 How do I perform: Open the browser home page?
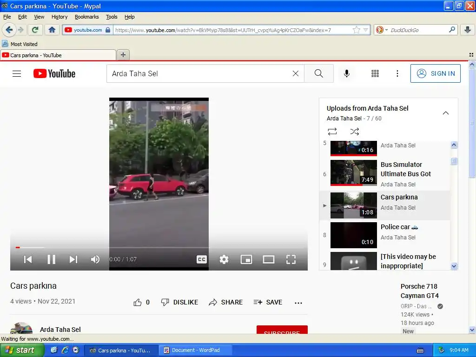52,30
